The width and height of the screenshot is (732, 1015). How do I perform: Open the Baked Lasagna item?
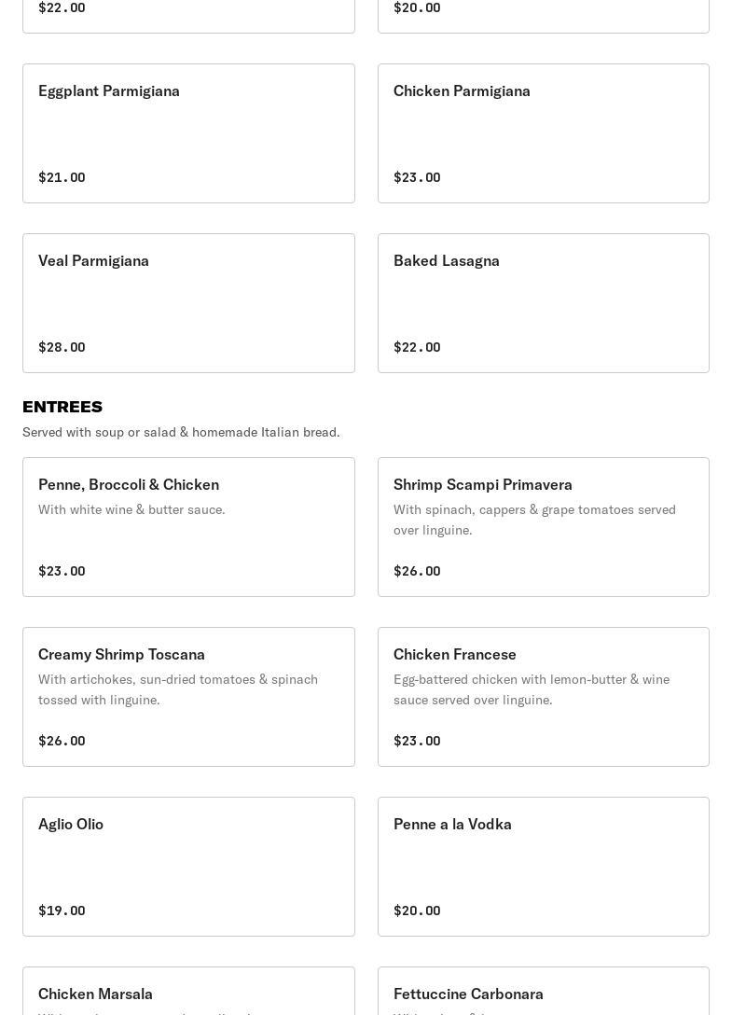pyautogui.click(x=543, y=303)
